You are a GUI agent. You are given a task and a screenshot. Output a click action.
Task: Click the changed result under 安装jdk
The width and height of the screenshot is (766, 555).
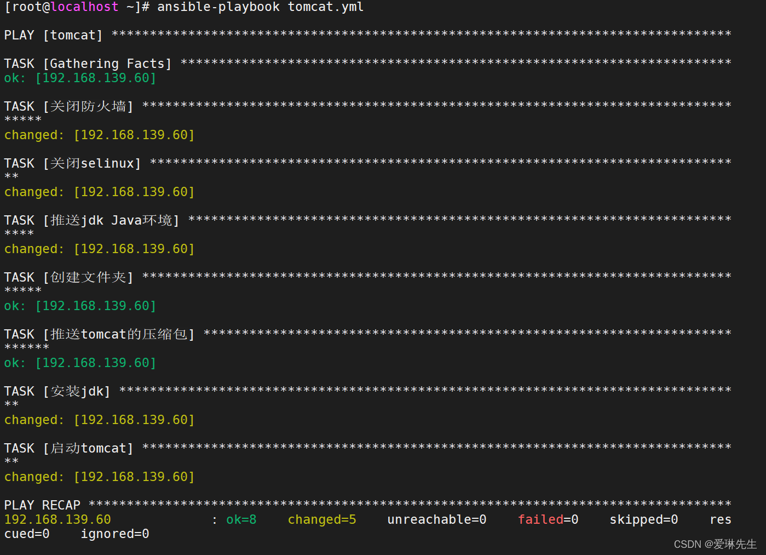pos(99,420)
